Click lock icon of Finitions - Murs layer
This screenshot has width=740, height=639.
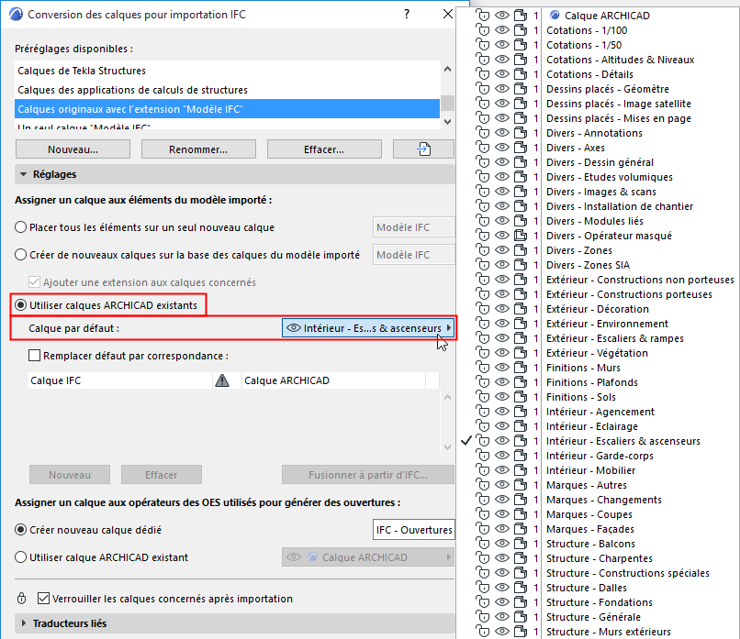point(482,368)
